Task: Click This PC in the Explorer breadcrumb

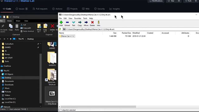Action: point(21,39)
